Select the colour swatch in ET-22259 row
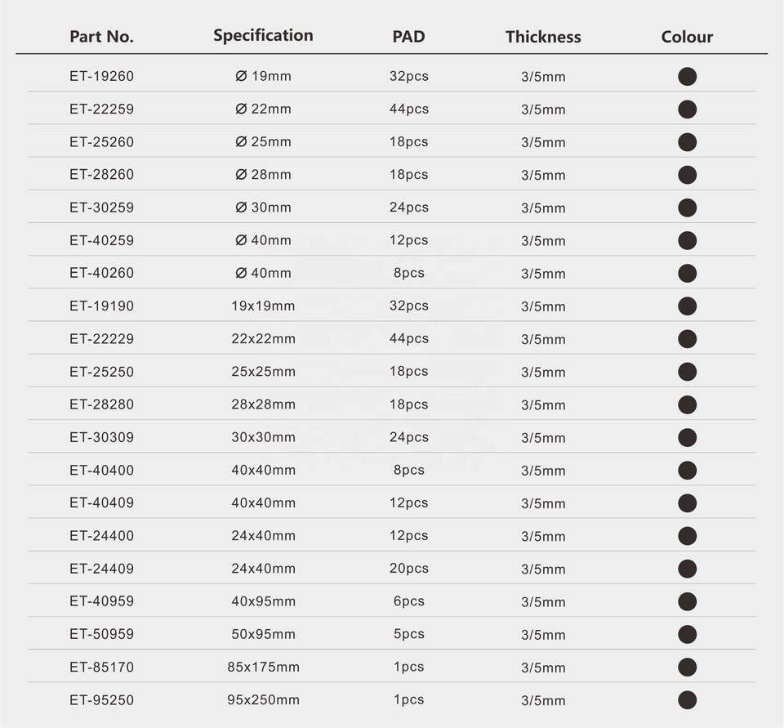This screenshot has height=728, width=784. 687,109
